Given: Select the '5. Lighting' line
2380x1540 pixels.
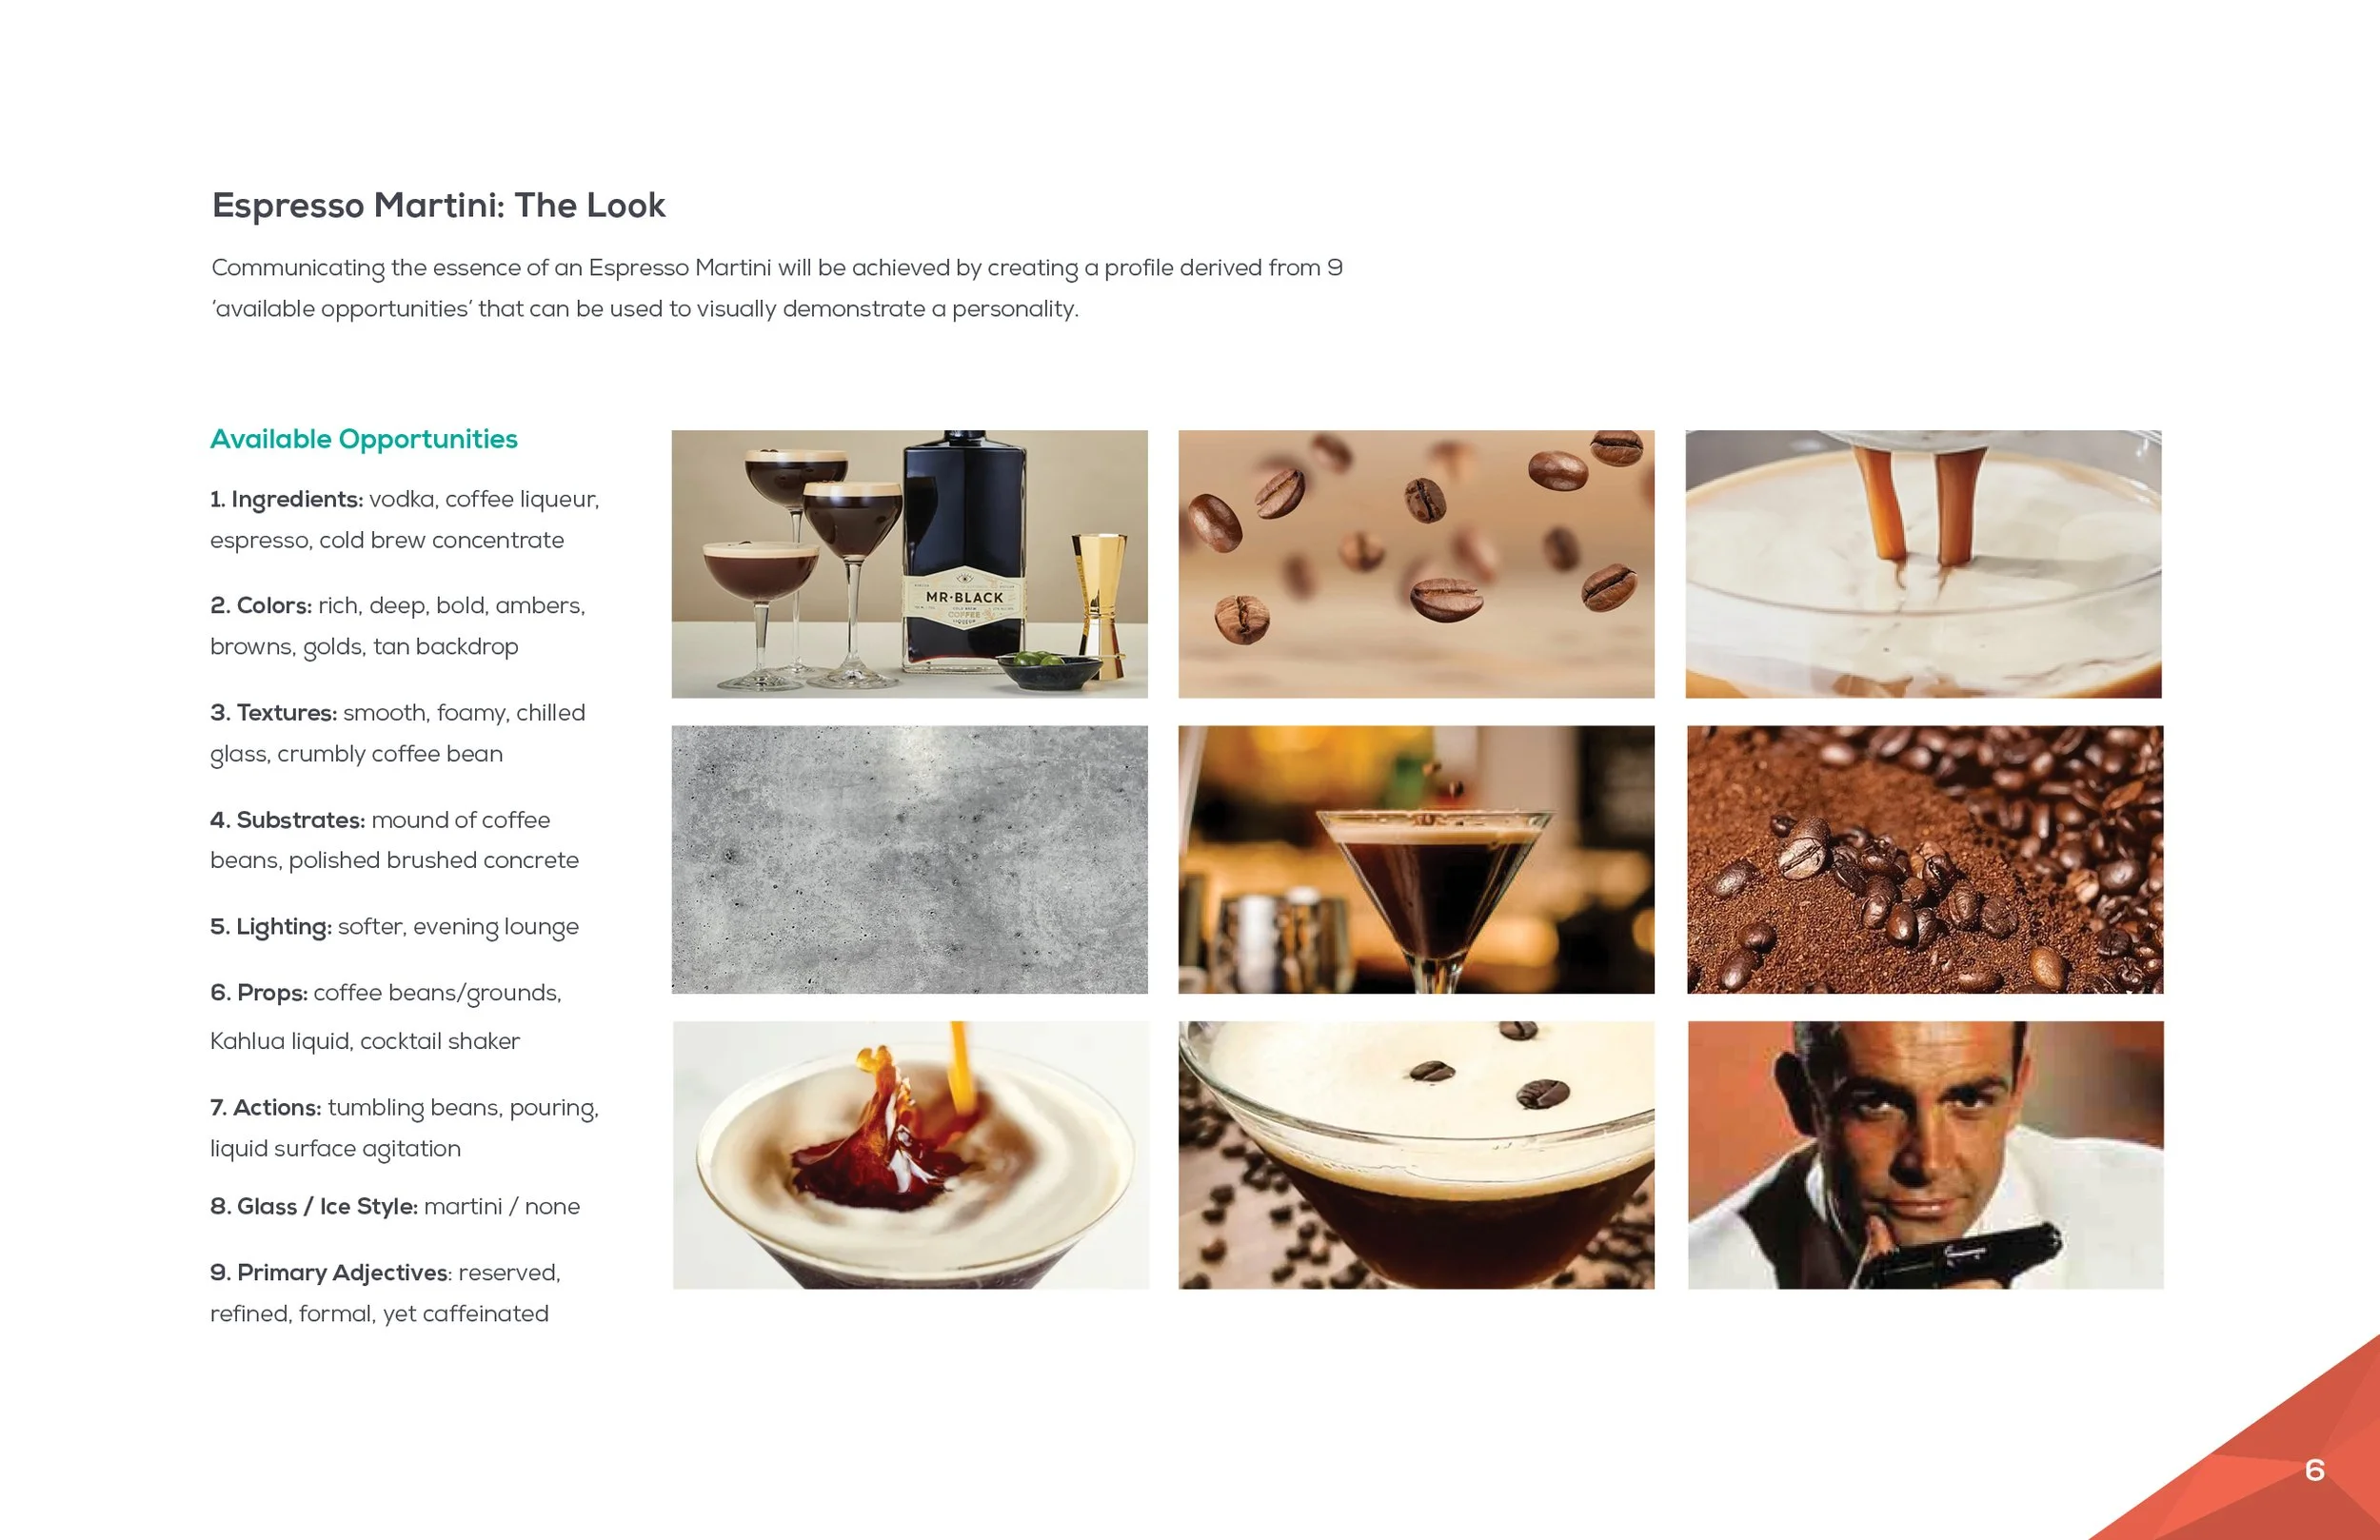Looking at the screenshot, I should 395,927.
